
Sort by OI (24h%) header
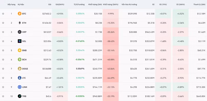click(180, 5)
